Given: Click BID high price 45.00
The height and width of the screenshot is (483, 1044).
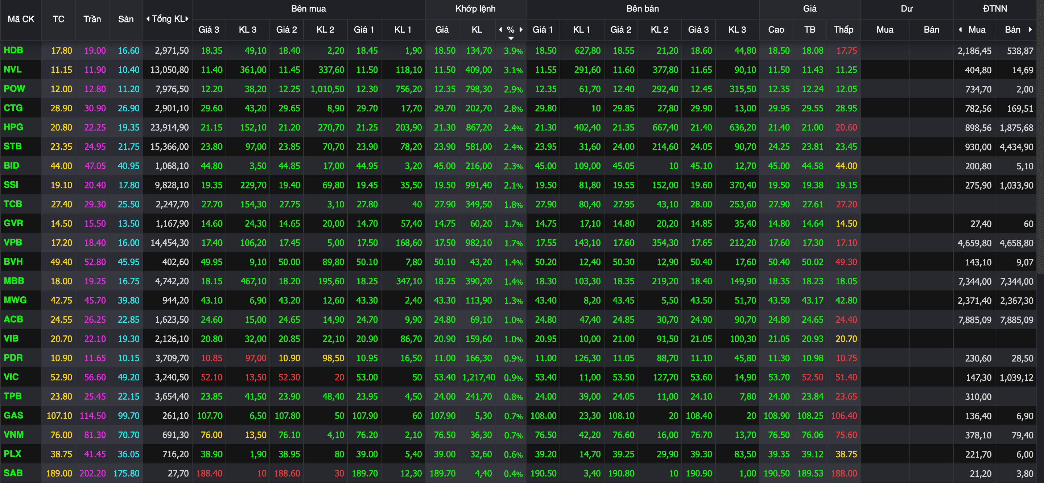Looking at the screenshot, I should 779,166.
